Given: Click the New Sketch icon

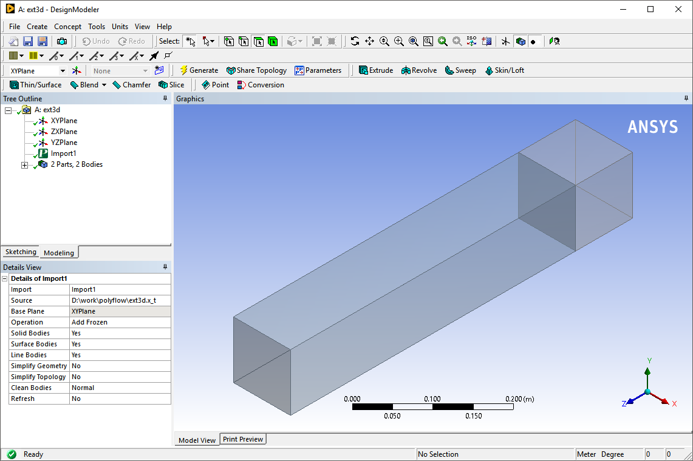Looking at the screenshot, I should pos(159,70).
